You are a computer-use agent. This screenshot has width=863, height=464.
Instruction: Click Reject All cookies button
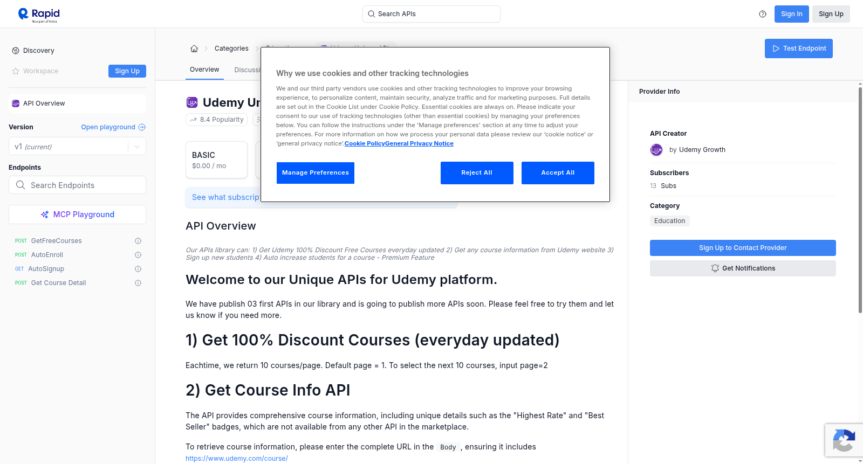point(477,173)
